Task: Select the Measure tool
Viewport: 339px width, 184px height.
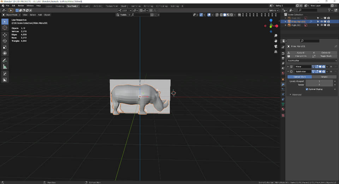Action: 5,67
